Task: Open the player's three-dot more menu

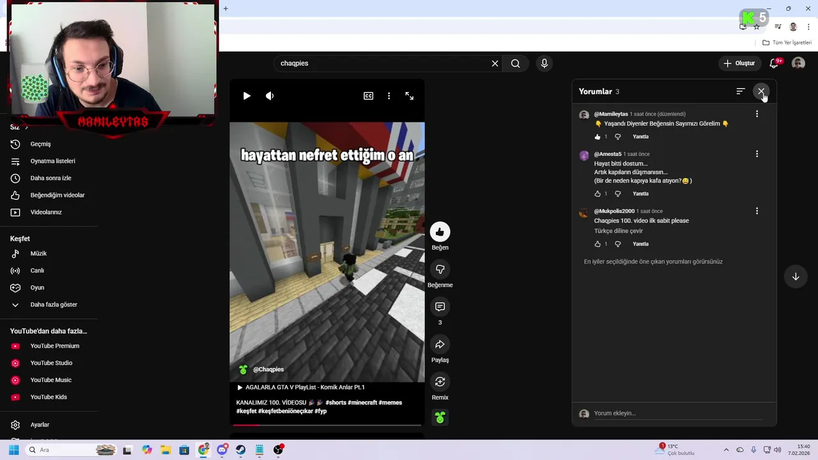Action: point(389,96)
